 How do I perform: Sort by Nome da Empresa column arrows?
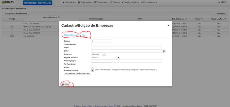[x=59, y=17]
